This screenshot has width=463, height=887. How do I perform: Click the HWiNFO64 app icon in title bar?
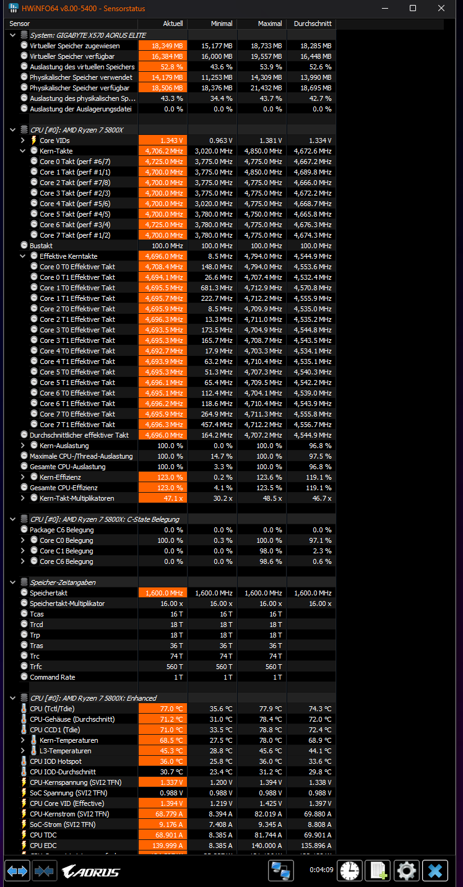point(12,8)
